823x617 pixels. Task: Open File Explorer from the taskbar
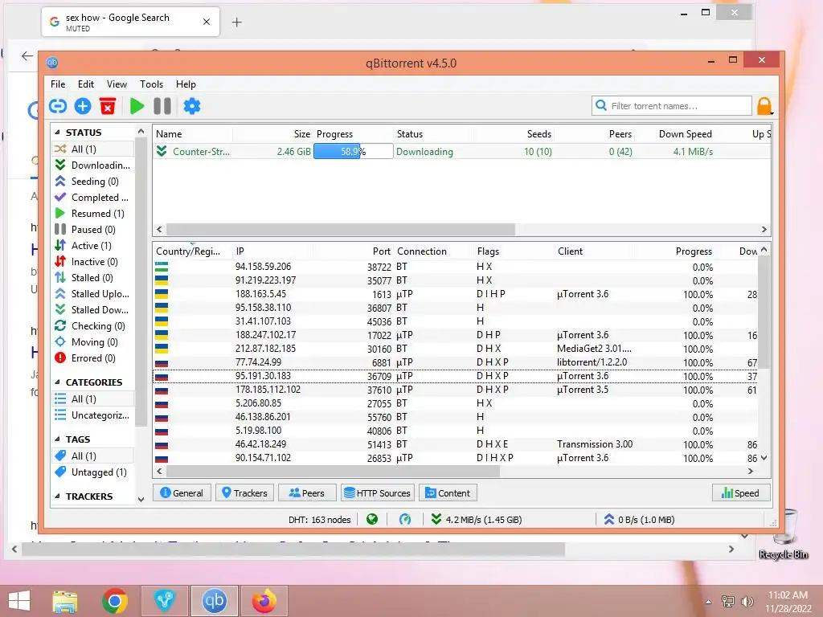coord(64,601)
